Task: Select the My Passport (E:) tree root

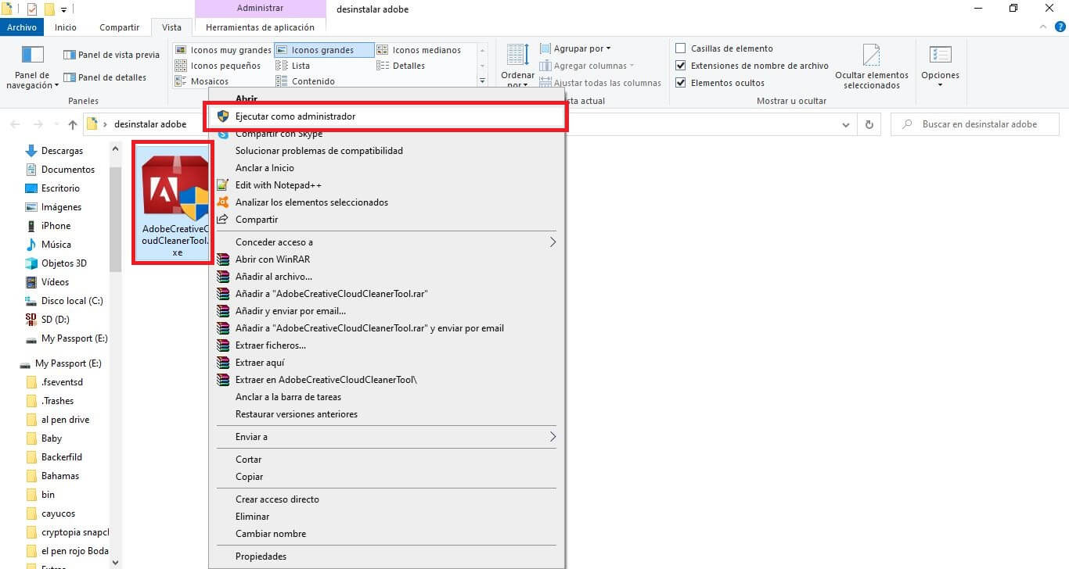Action: [x=62, y=363]
